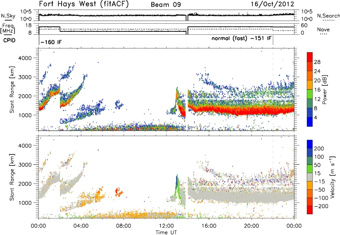Click the 'Velocity [m s-1]' color bar label
Image resolution: width=340 pixels, height=235 pixels.
click(x=332, y=177)
